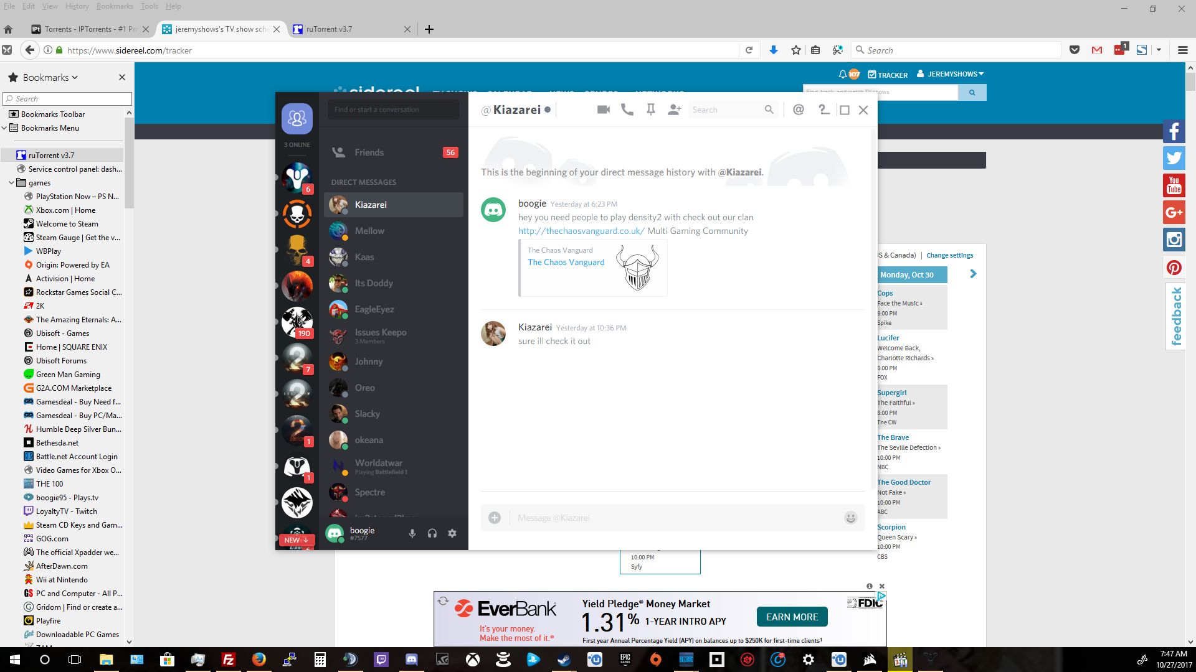Start a voice call in Discord
1196x672 pixels.
tap(627, 110)
